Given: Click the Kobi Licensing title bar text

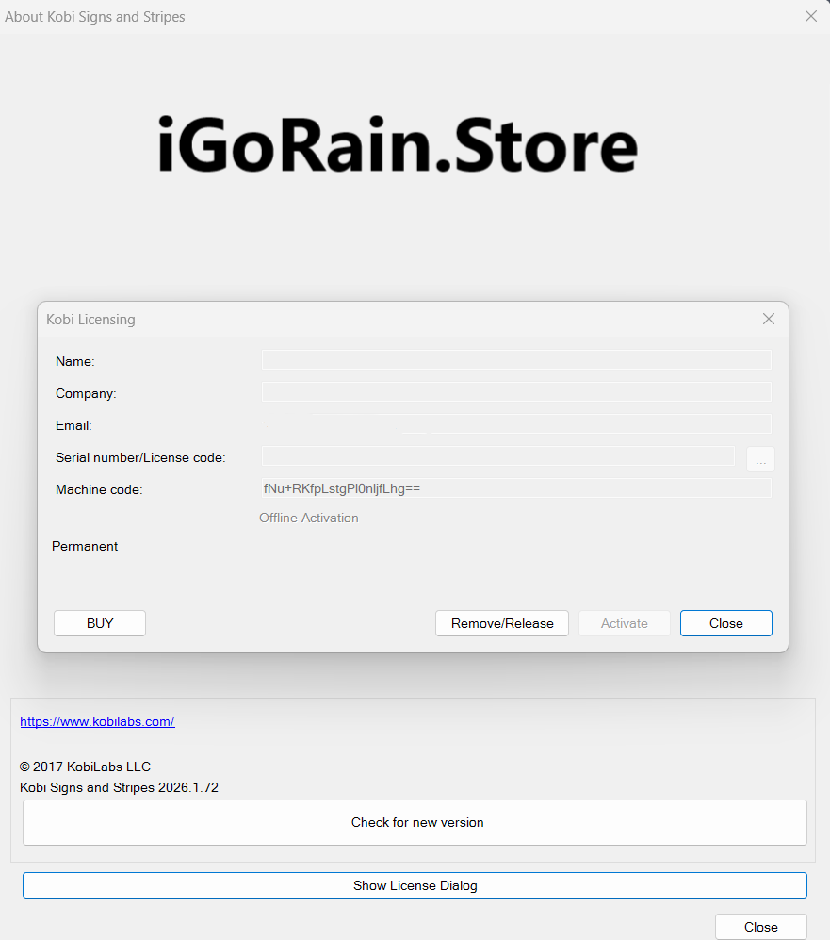Looking at the screenshot, I should [90, 320].
